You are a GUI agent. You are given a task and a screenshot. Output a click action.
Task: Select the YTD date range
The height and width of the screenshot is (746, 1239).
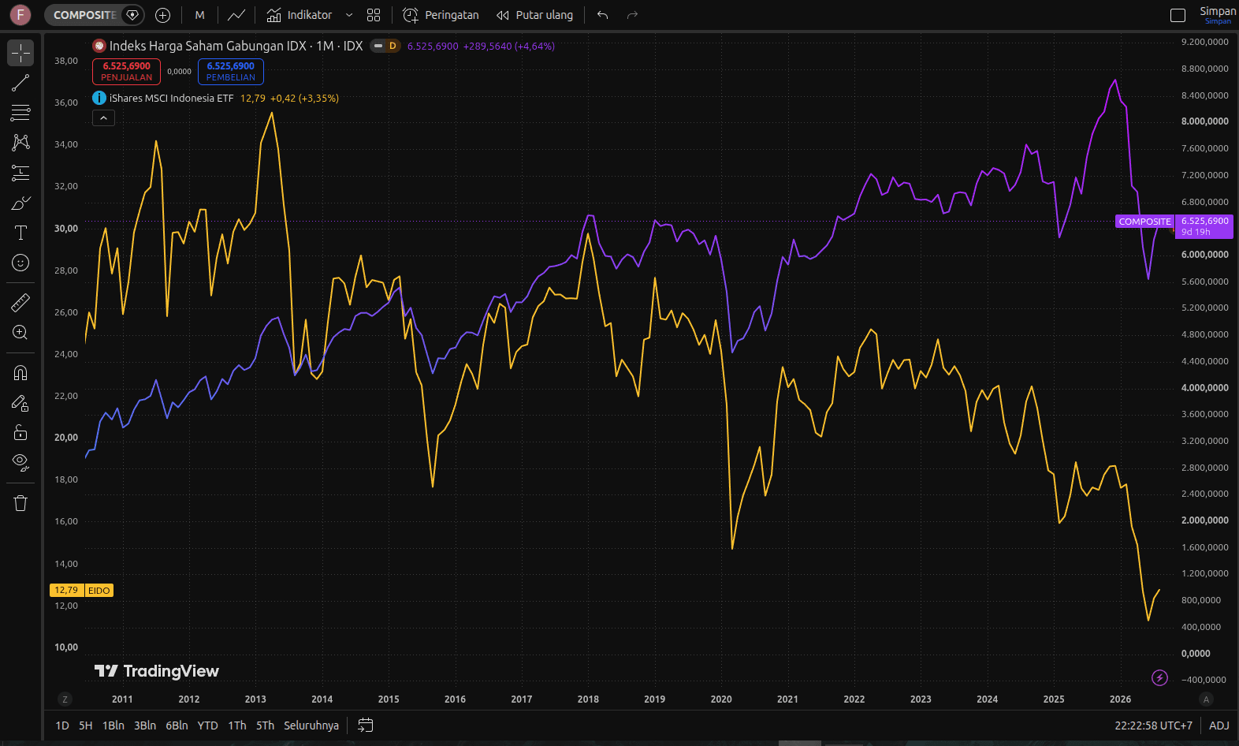(x=208, y=725)
